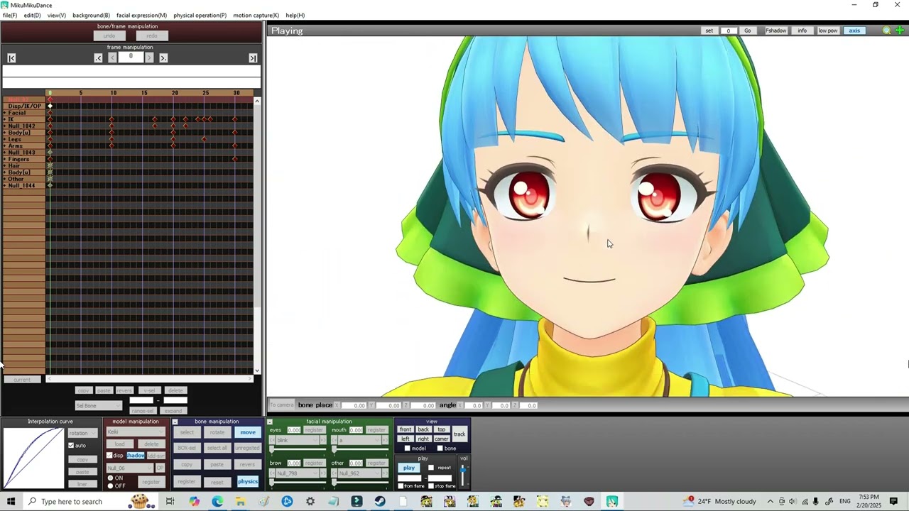The image size is (909, 511).
Task: Open the notifications icon in the system tray
Action: coord(893,502)
